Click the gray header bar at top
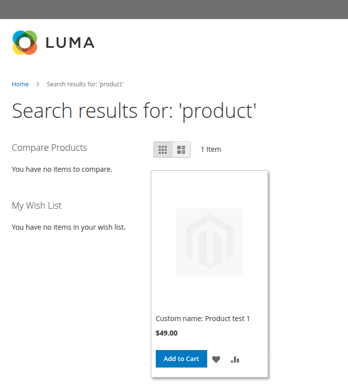The image size is (348, 387). [174, 9]
